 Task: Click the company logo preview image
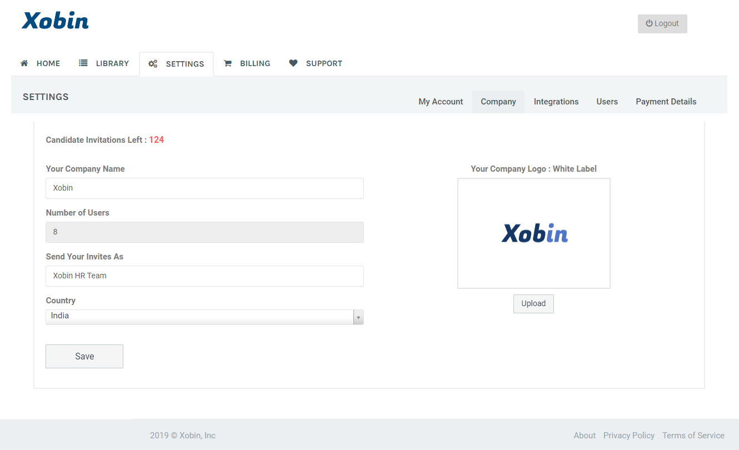click(534, 233)
